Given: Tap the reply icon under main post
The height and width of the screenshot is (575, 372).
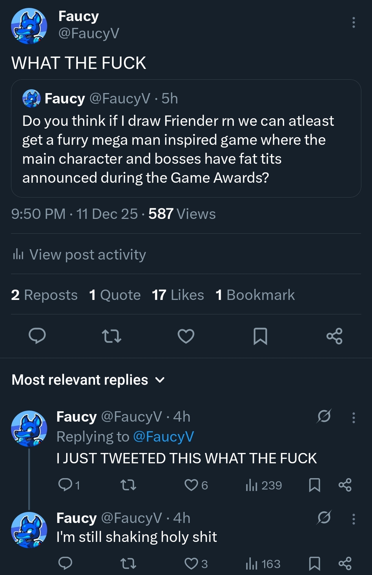Looking at the screenshot, I should pyautogui.click(x=37, y=336).
